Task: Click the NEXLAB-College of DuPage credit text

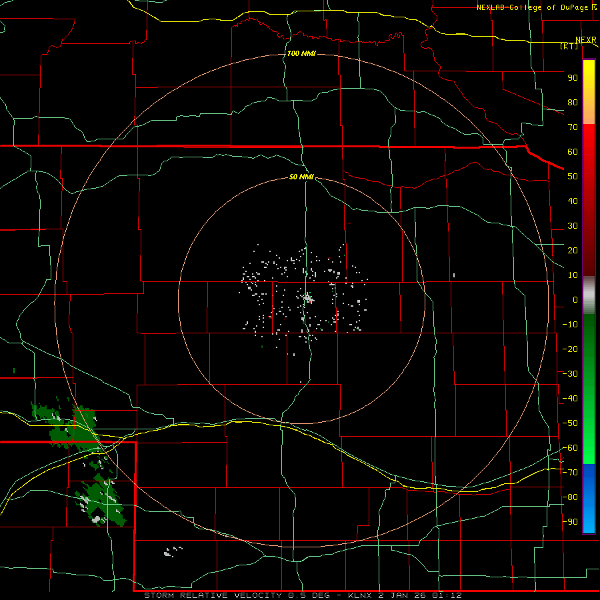Action: [534, 7]
